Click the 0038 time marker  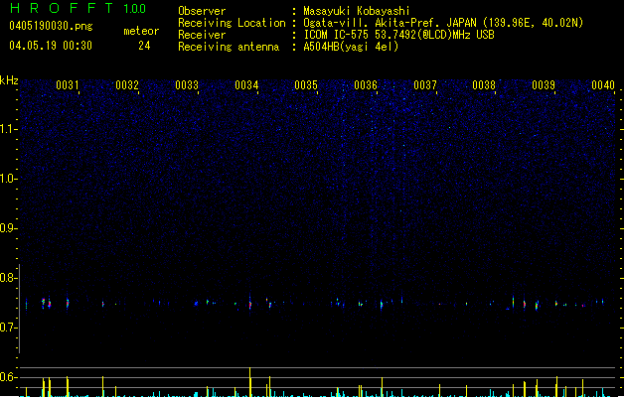pyautogui.click(x=484, y=85)
